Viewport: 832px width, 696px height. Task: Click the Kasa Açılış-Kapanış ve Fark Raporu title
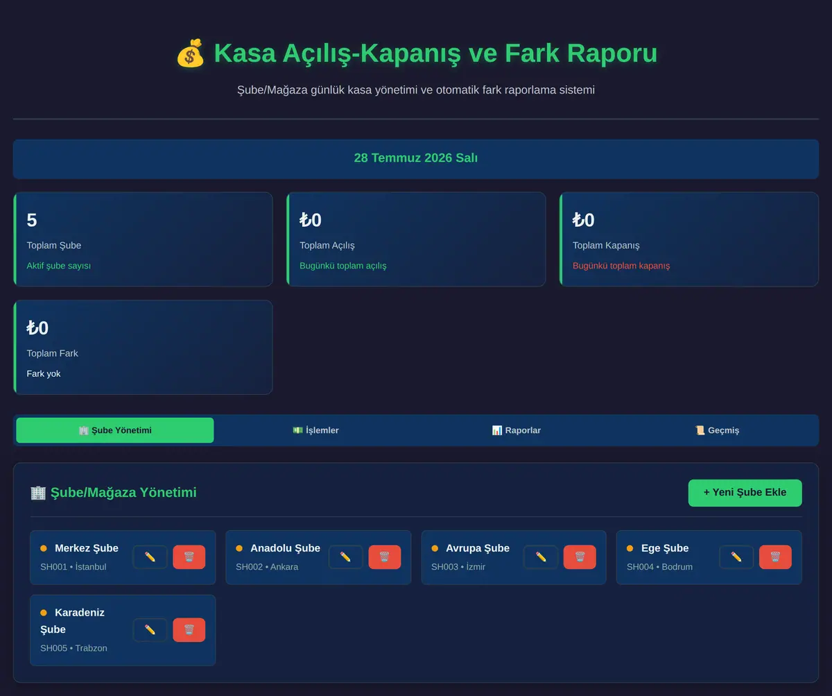coord(435,53)
